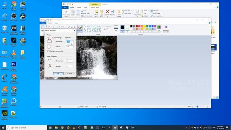This screenshot has height=130, width=231.
Task: Close the Resize and Skew dialog
Action: (74, 30)
